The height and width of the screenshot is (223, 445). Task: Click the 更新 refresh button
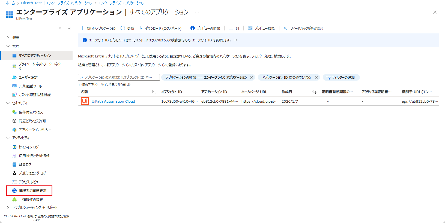[x=127, y=28]
